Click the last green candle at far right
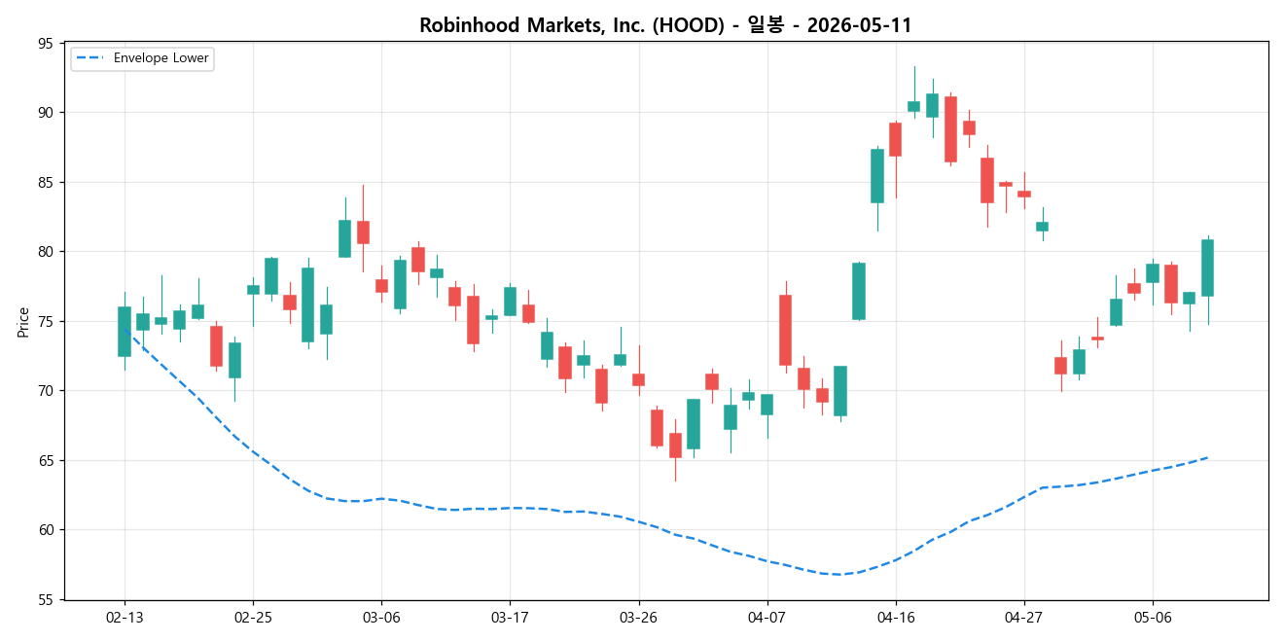This screenshot has width=1284, height=642. click(1207, 267)
